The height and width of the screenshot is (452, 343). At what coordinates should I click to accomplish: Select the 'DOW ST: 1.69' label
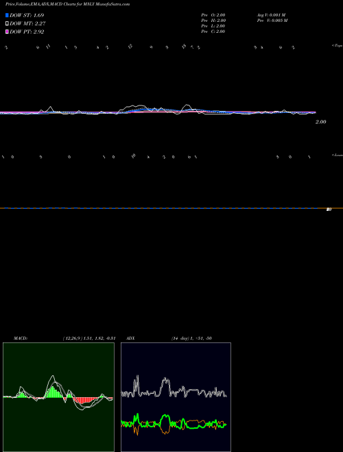pyautogui.click(x=27, y=15)
